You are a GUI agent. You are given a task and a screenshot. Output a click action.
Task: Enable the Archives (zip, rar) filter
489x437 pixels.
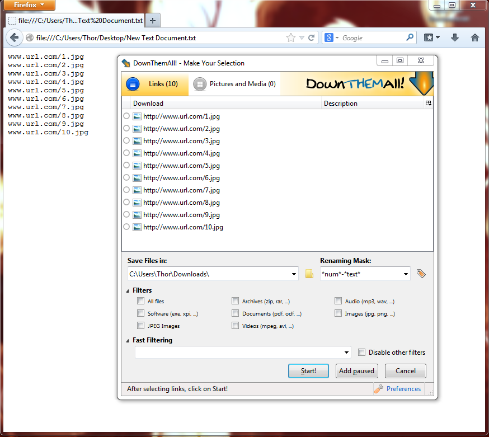click(235, 301)
